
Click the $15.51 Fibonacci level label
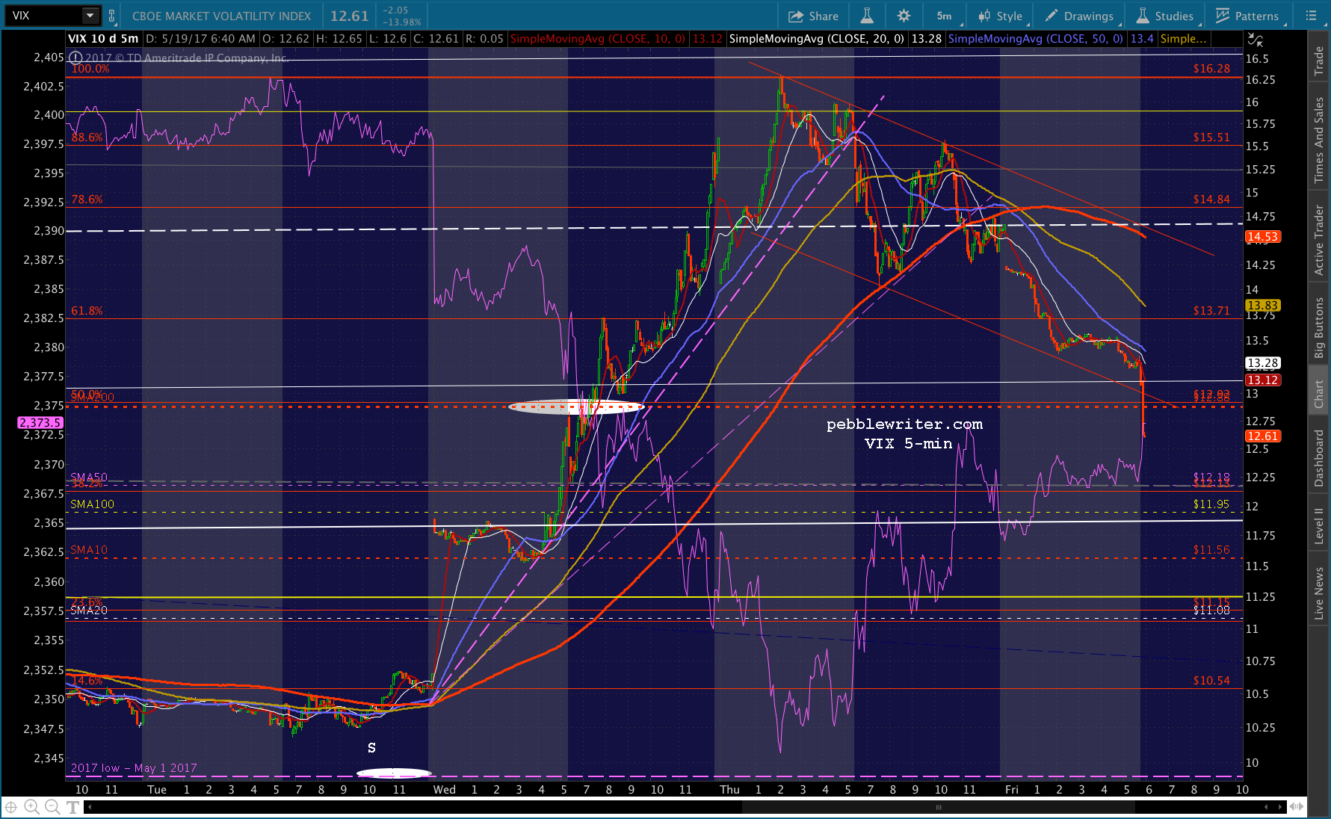coord(1211,137)
